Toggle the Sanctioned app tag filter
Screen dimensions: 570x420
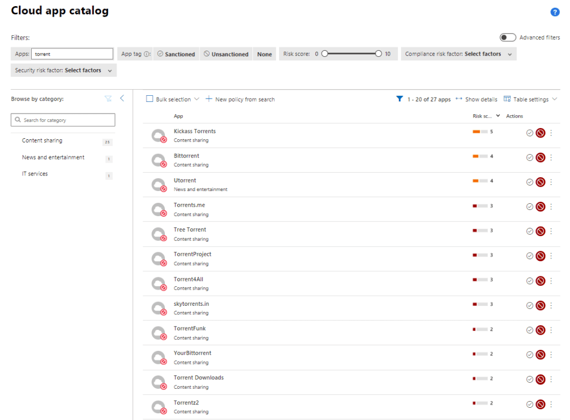pyautogui.click(x=176, y=54)
